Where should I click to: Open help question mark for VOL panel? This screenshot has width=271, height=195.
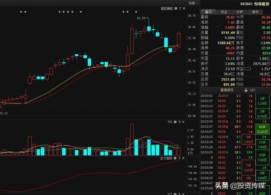click(x=180, y=122)
